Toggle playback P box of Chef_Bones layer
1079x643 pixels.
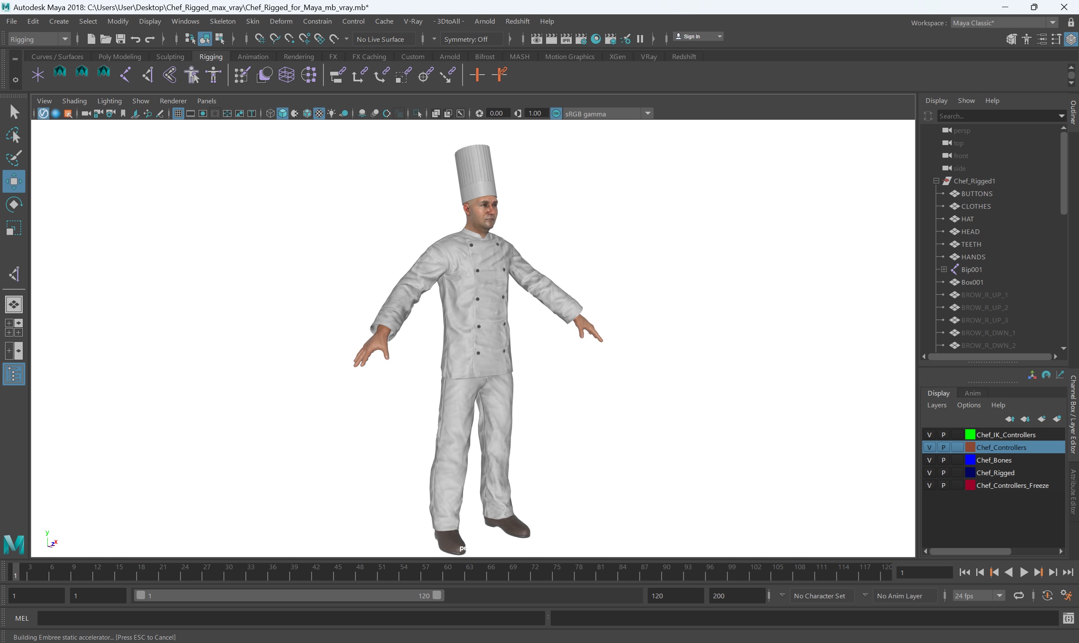pos(943,460)
